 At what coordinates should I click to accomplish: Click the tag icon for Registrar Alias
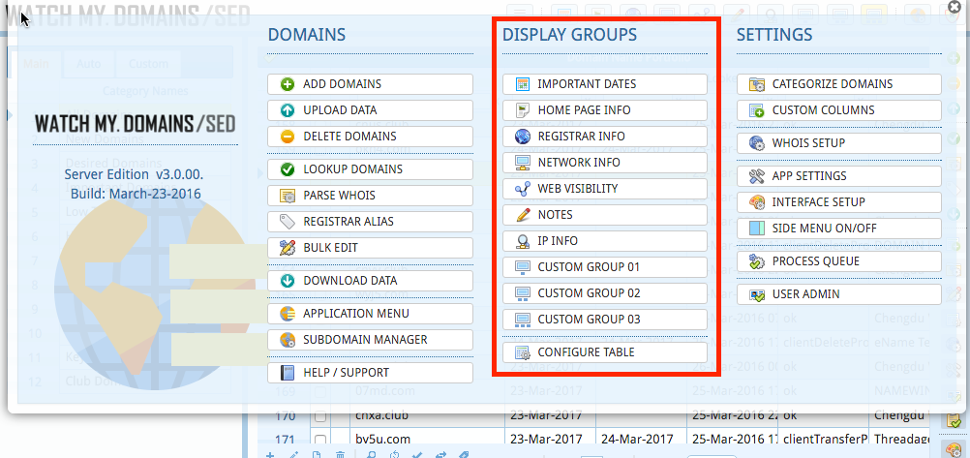pyautogui.click(x=288, y=222)
